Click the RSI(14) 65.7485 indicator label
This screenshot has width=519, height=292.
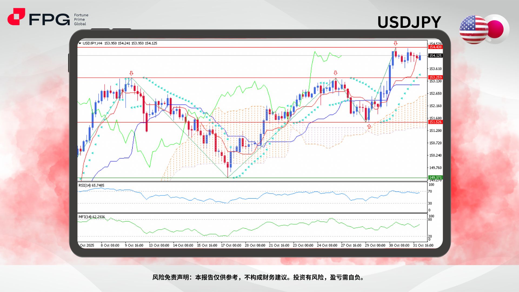point(91,185)
